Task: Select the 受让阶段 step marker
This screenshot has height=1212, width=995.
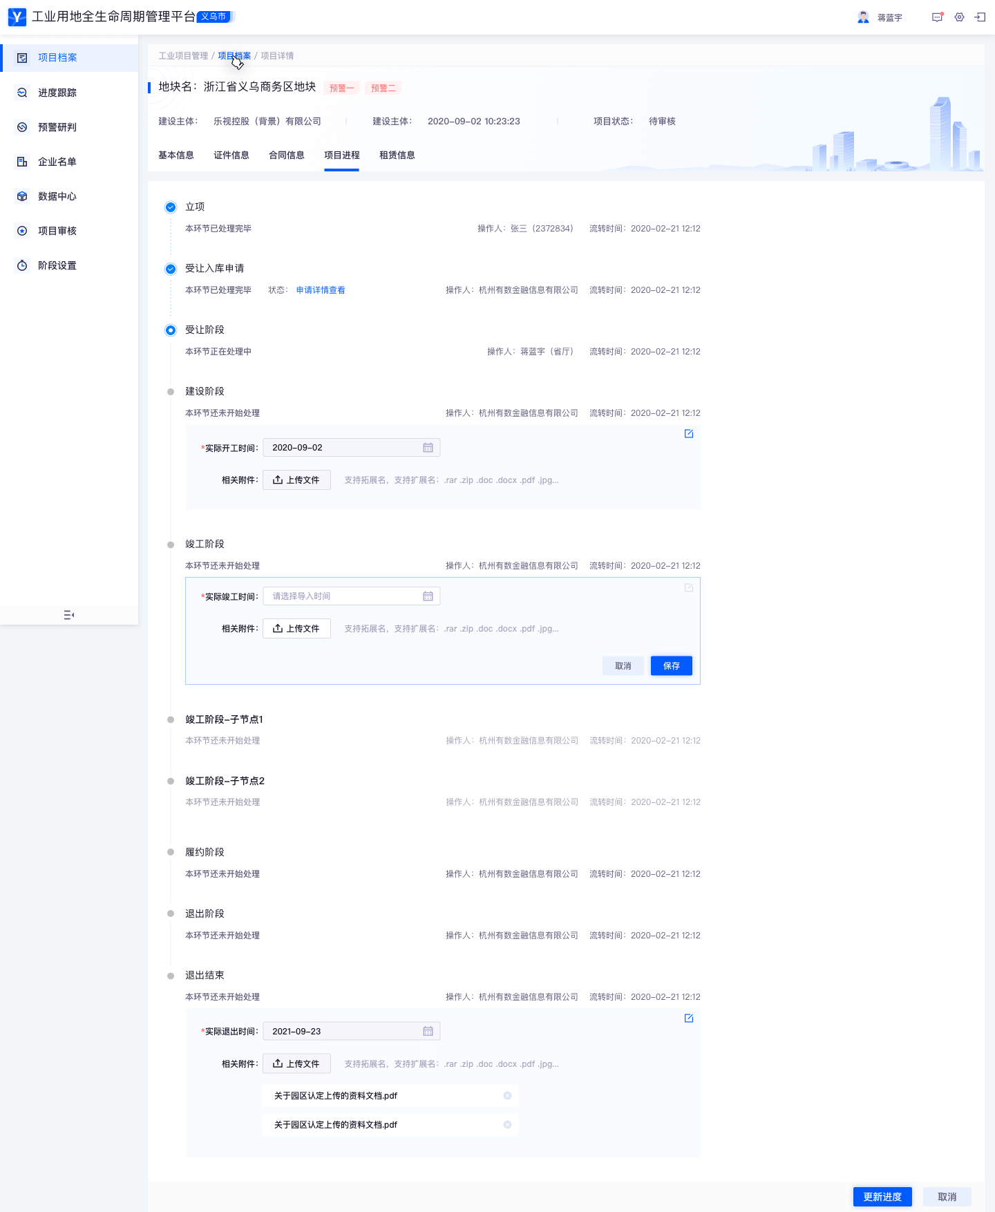Action: [x=171, y=330]
